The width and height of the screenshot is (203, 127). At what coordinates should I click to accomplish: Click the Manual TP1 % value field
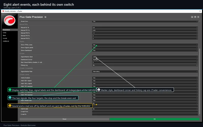pos(144,30)
